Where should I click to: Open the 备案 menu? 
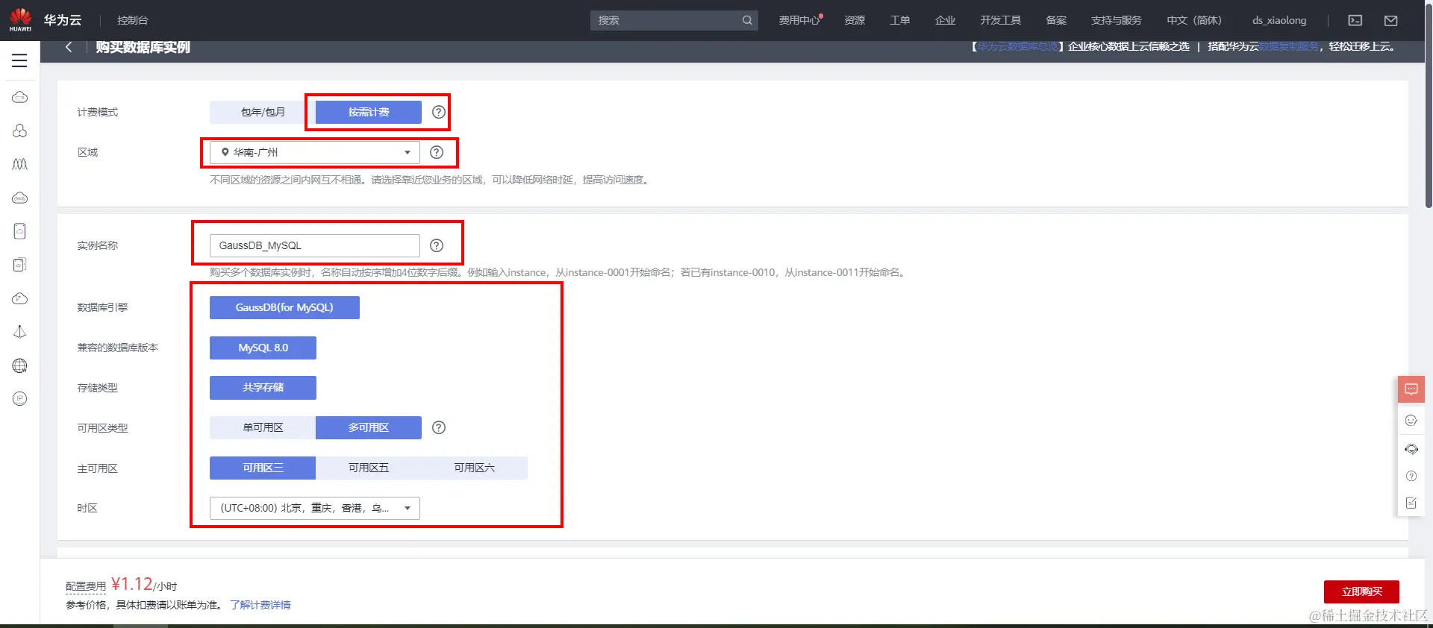pos(1056,20)
